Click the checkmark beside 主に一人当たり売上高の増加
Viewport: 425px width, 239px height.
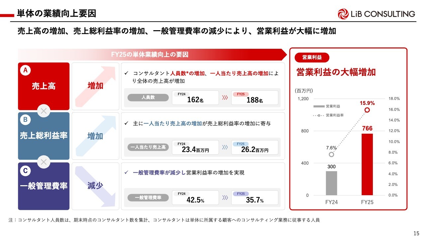[x=126, y=123]
